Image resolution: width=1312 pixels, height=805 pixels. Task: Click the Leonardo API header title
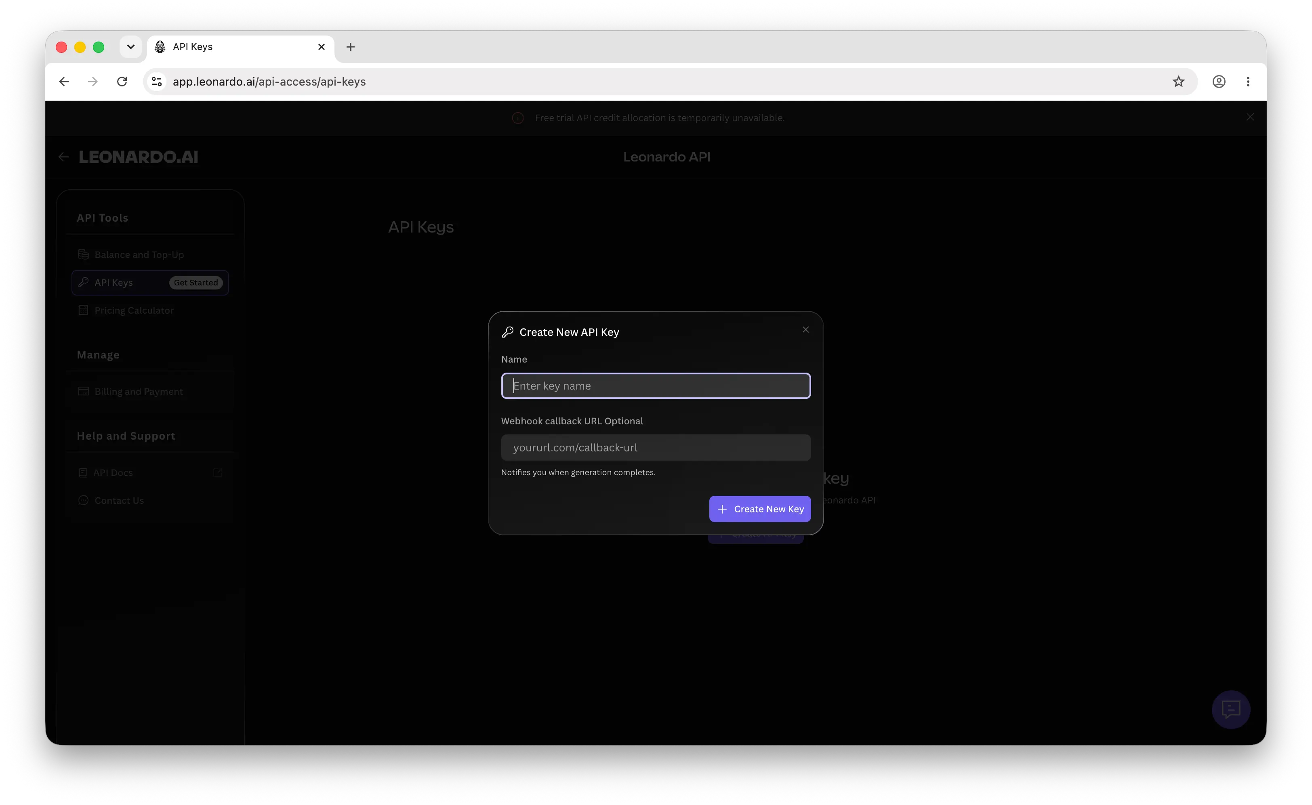pos(667,157)
